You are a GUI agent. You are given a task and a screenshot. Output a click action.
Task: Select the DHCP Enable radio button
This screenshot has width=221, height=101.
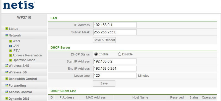click(96, 54)
